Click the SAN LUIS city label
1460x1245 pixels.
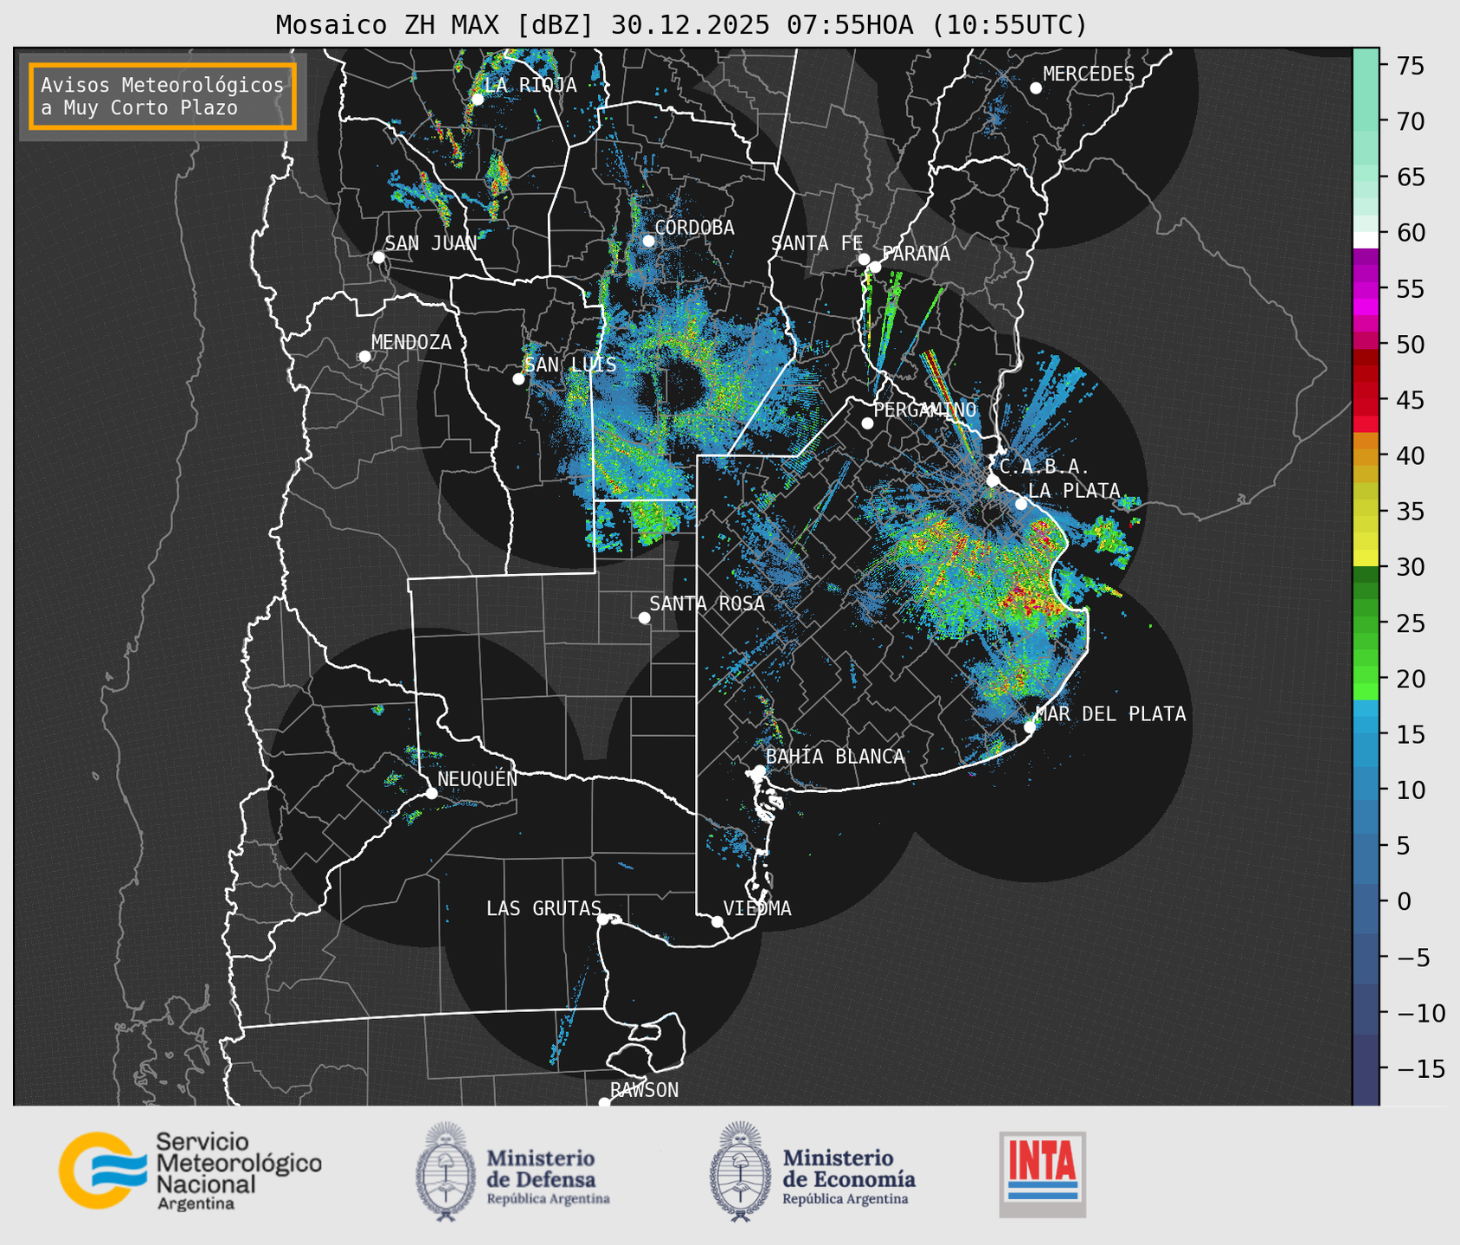570,364
